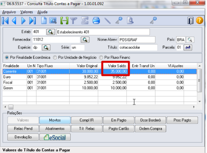
Task: Select the Geren row in the grid
Action: 100,88
